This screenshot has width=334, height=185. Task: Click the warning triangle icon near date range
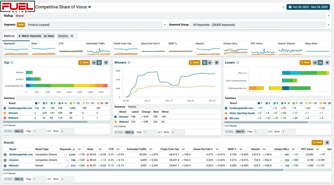point(283,7)
